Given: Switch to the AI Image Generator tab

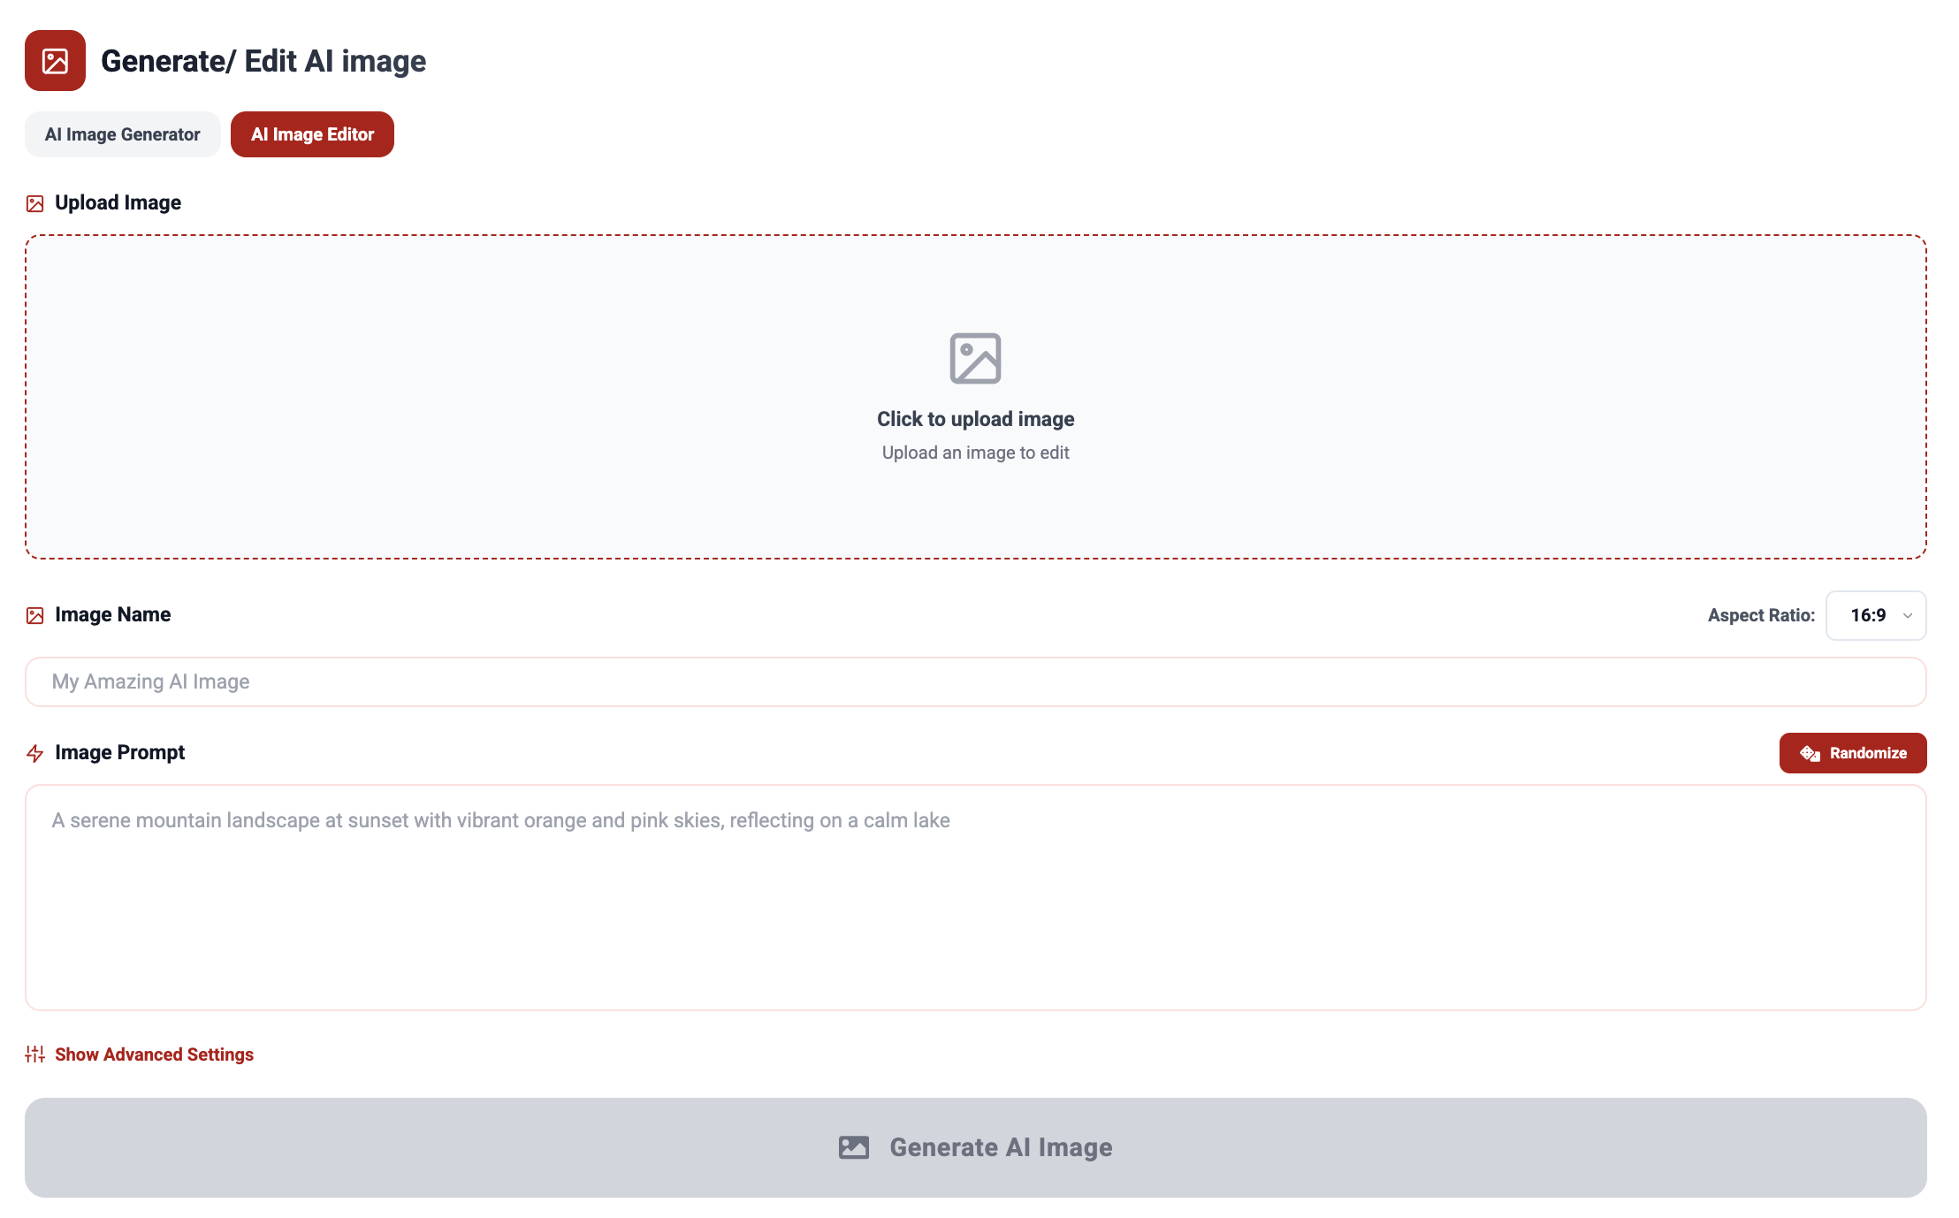Looking at the screenshot, I should tap(122, 134).
